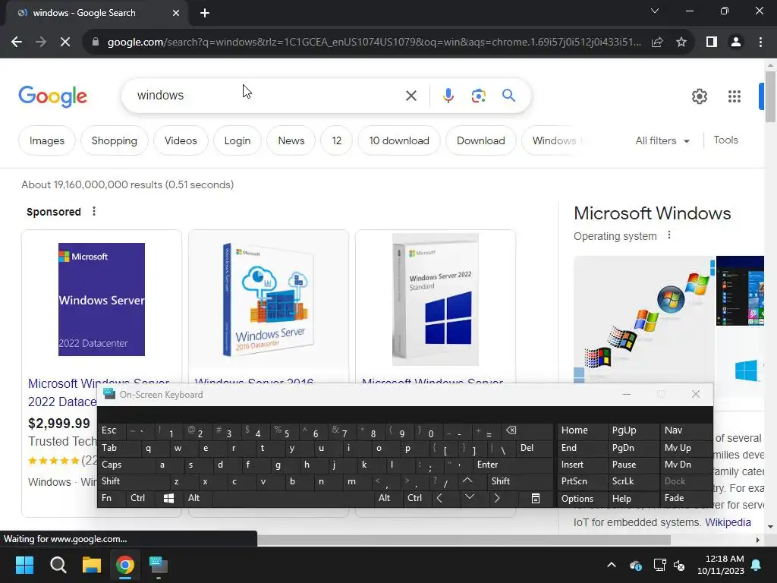The height and width of the screenshot is (583, 777).
Task: Open notifications bell in taskbar
Action: click(757, 565)
